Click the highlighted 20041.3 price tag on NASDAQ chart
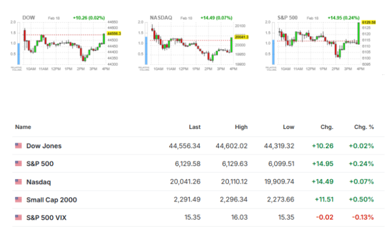Viewport: 387px width, 228px height. click(x=241, y=37)
